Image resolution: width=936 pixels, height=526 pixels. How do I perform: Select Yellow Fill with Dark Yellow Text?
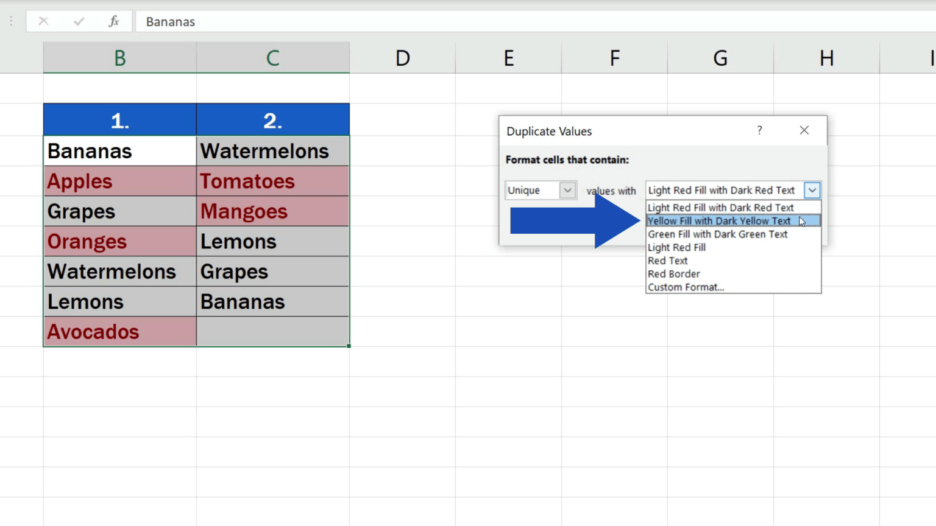(734, 221)
